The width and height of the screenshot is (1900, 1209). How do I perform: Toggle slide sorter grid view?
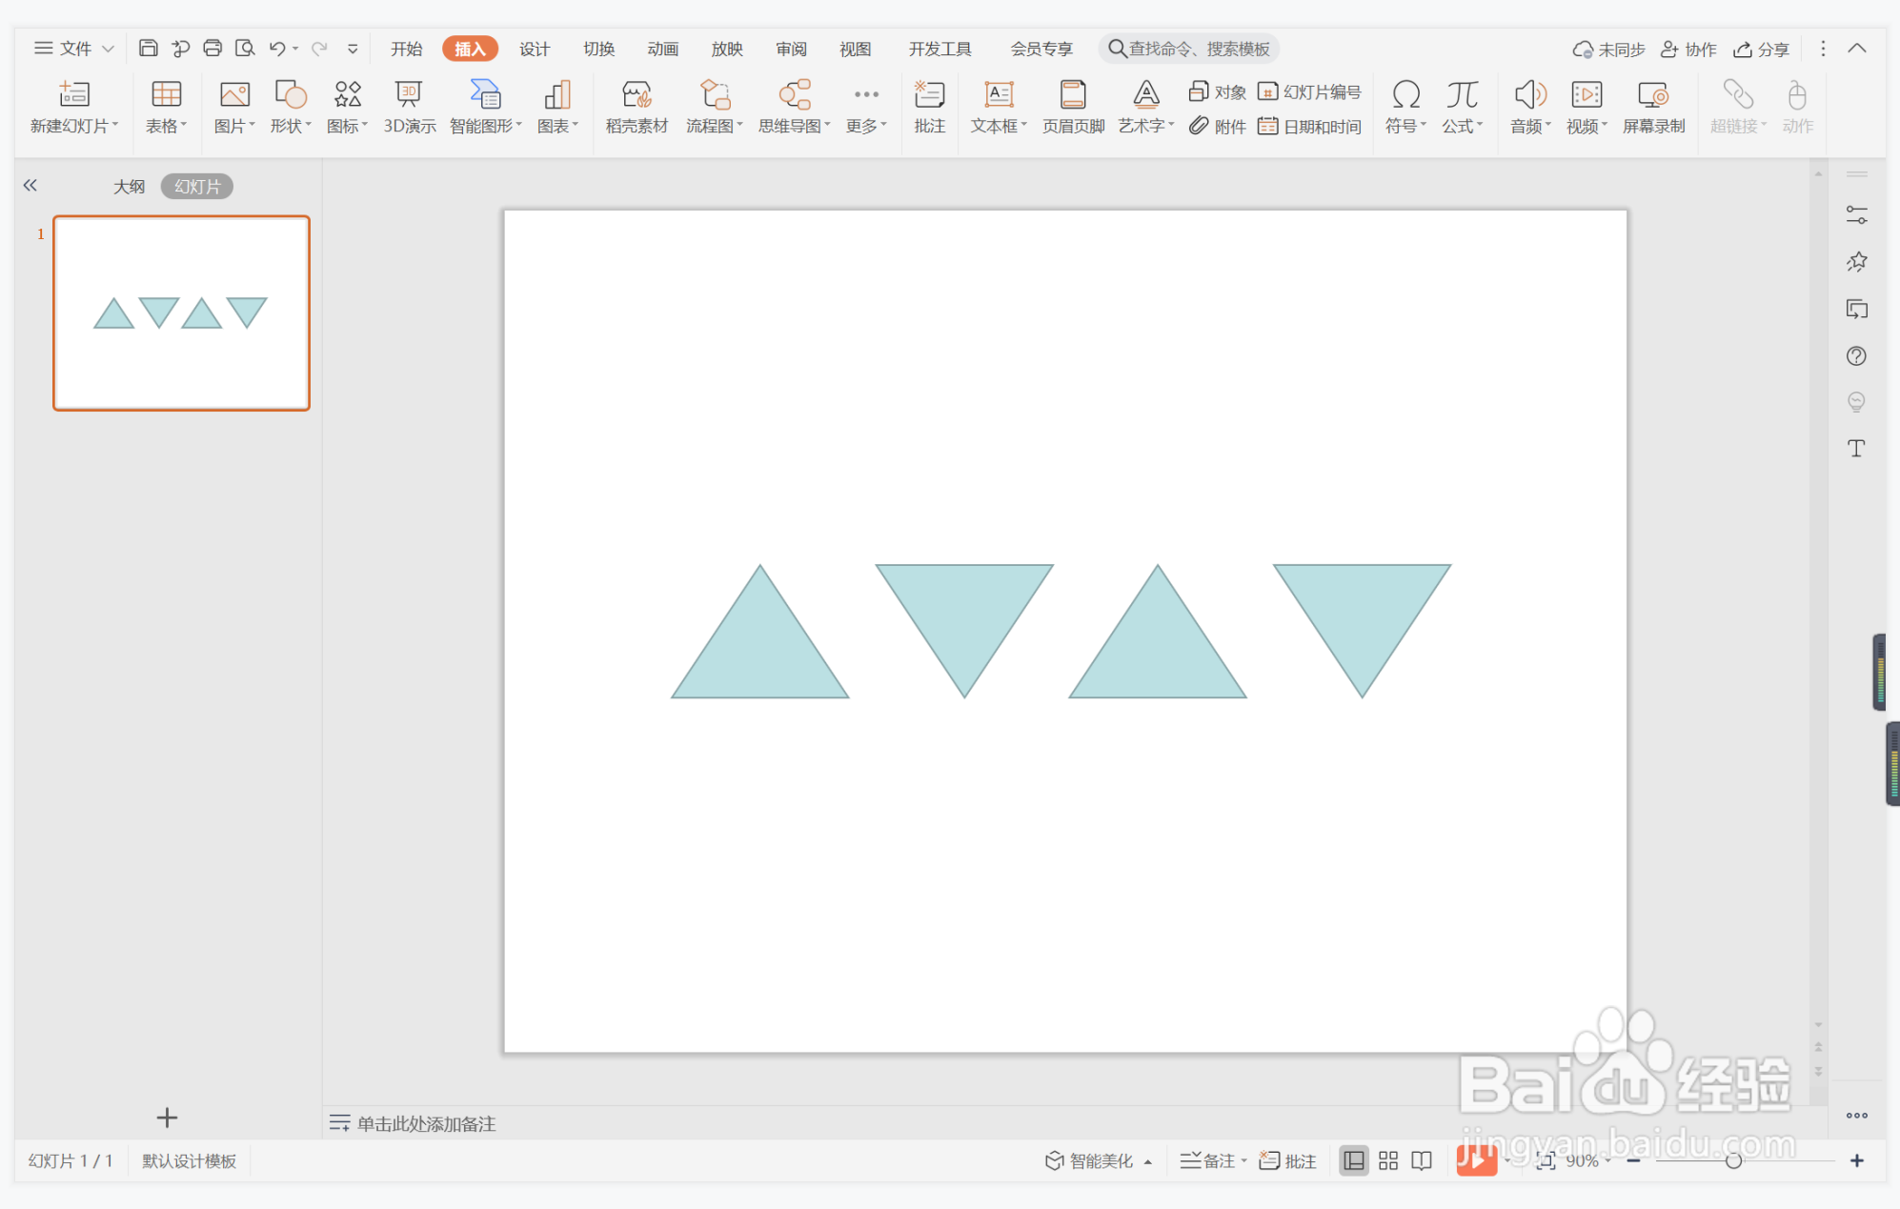tap(1388, 1160)
